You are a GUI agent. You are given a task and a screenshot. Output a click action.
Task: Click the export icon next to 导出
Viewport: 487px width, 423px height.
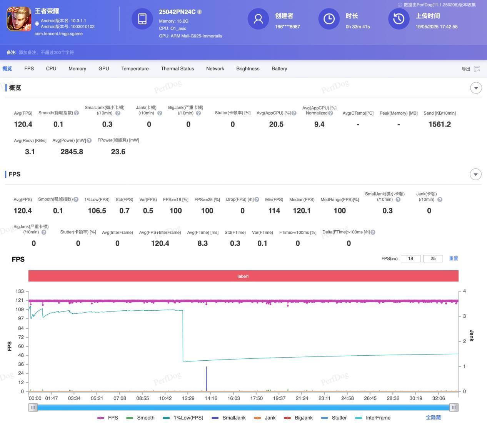pyautogui.click(x=477, y=69)
